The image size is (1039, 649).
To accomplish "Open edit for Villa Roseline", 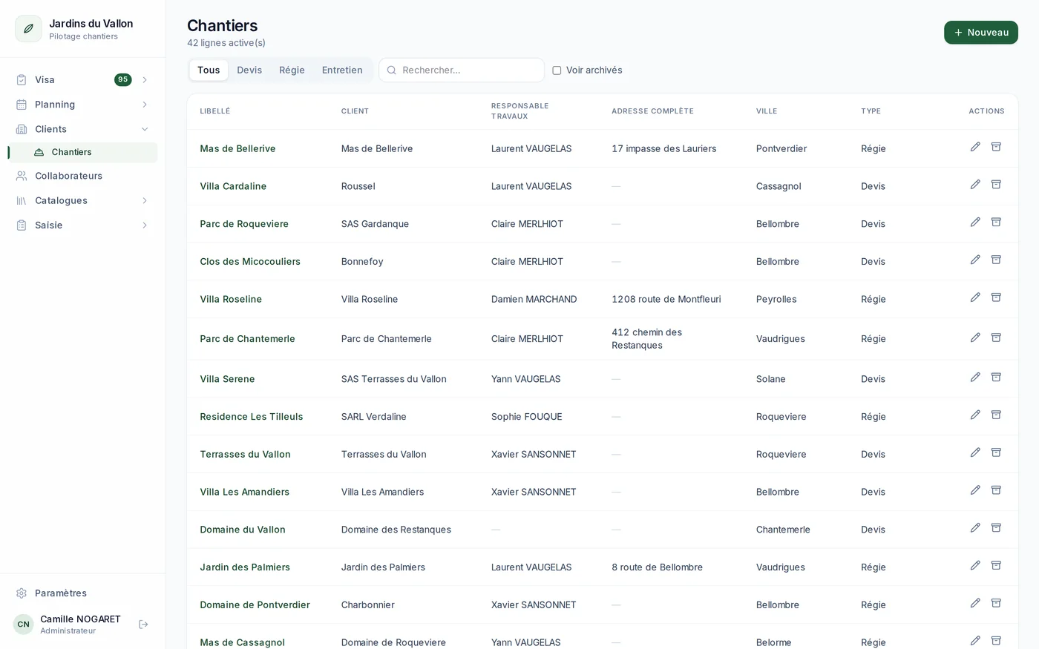I will click(975, 297).
